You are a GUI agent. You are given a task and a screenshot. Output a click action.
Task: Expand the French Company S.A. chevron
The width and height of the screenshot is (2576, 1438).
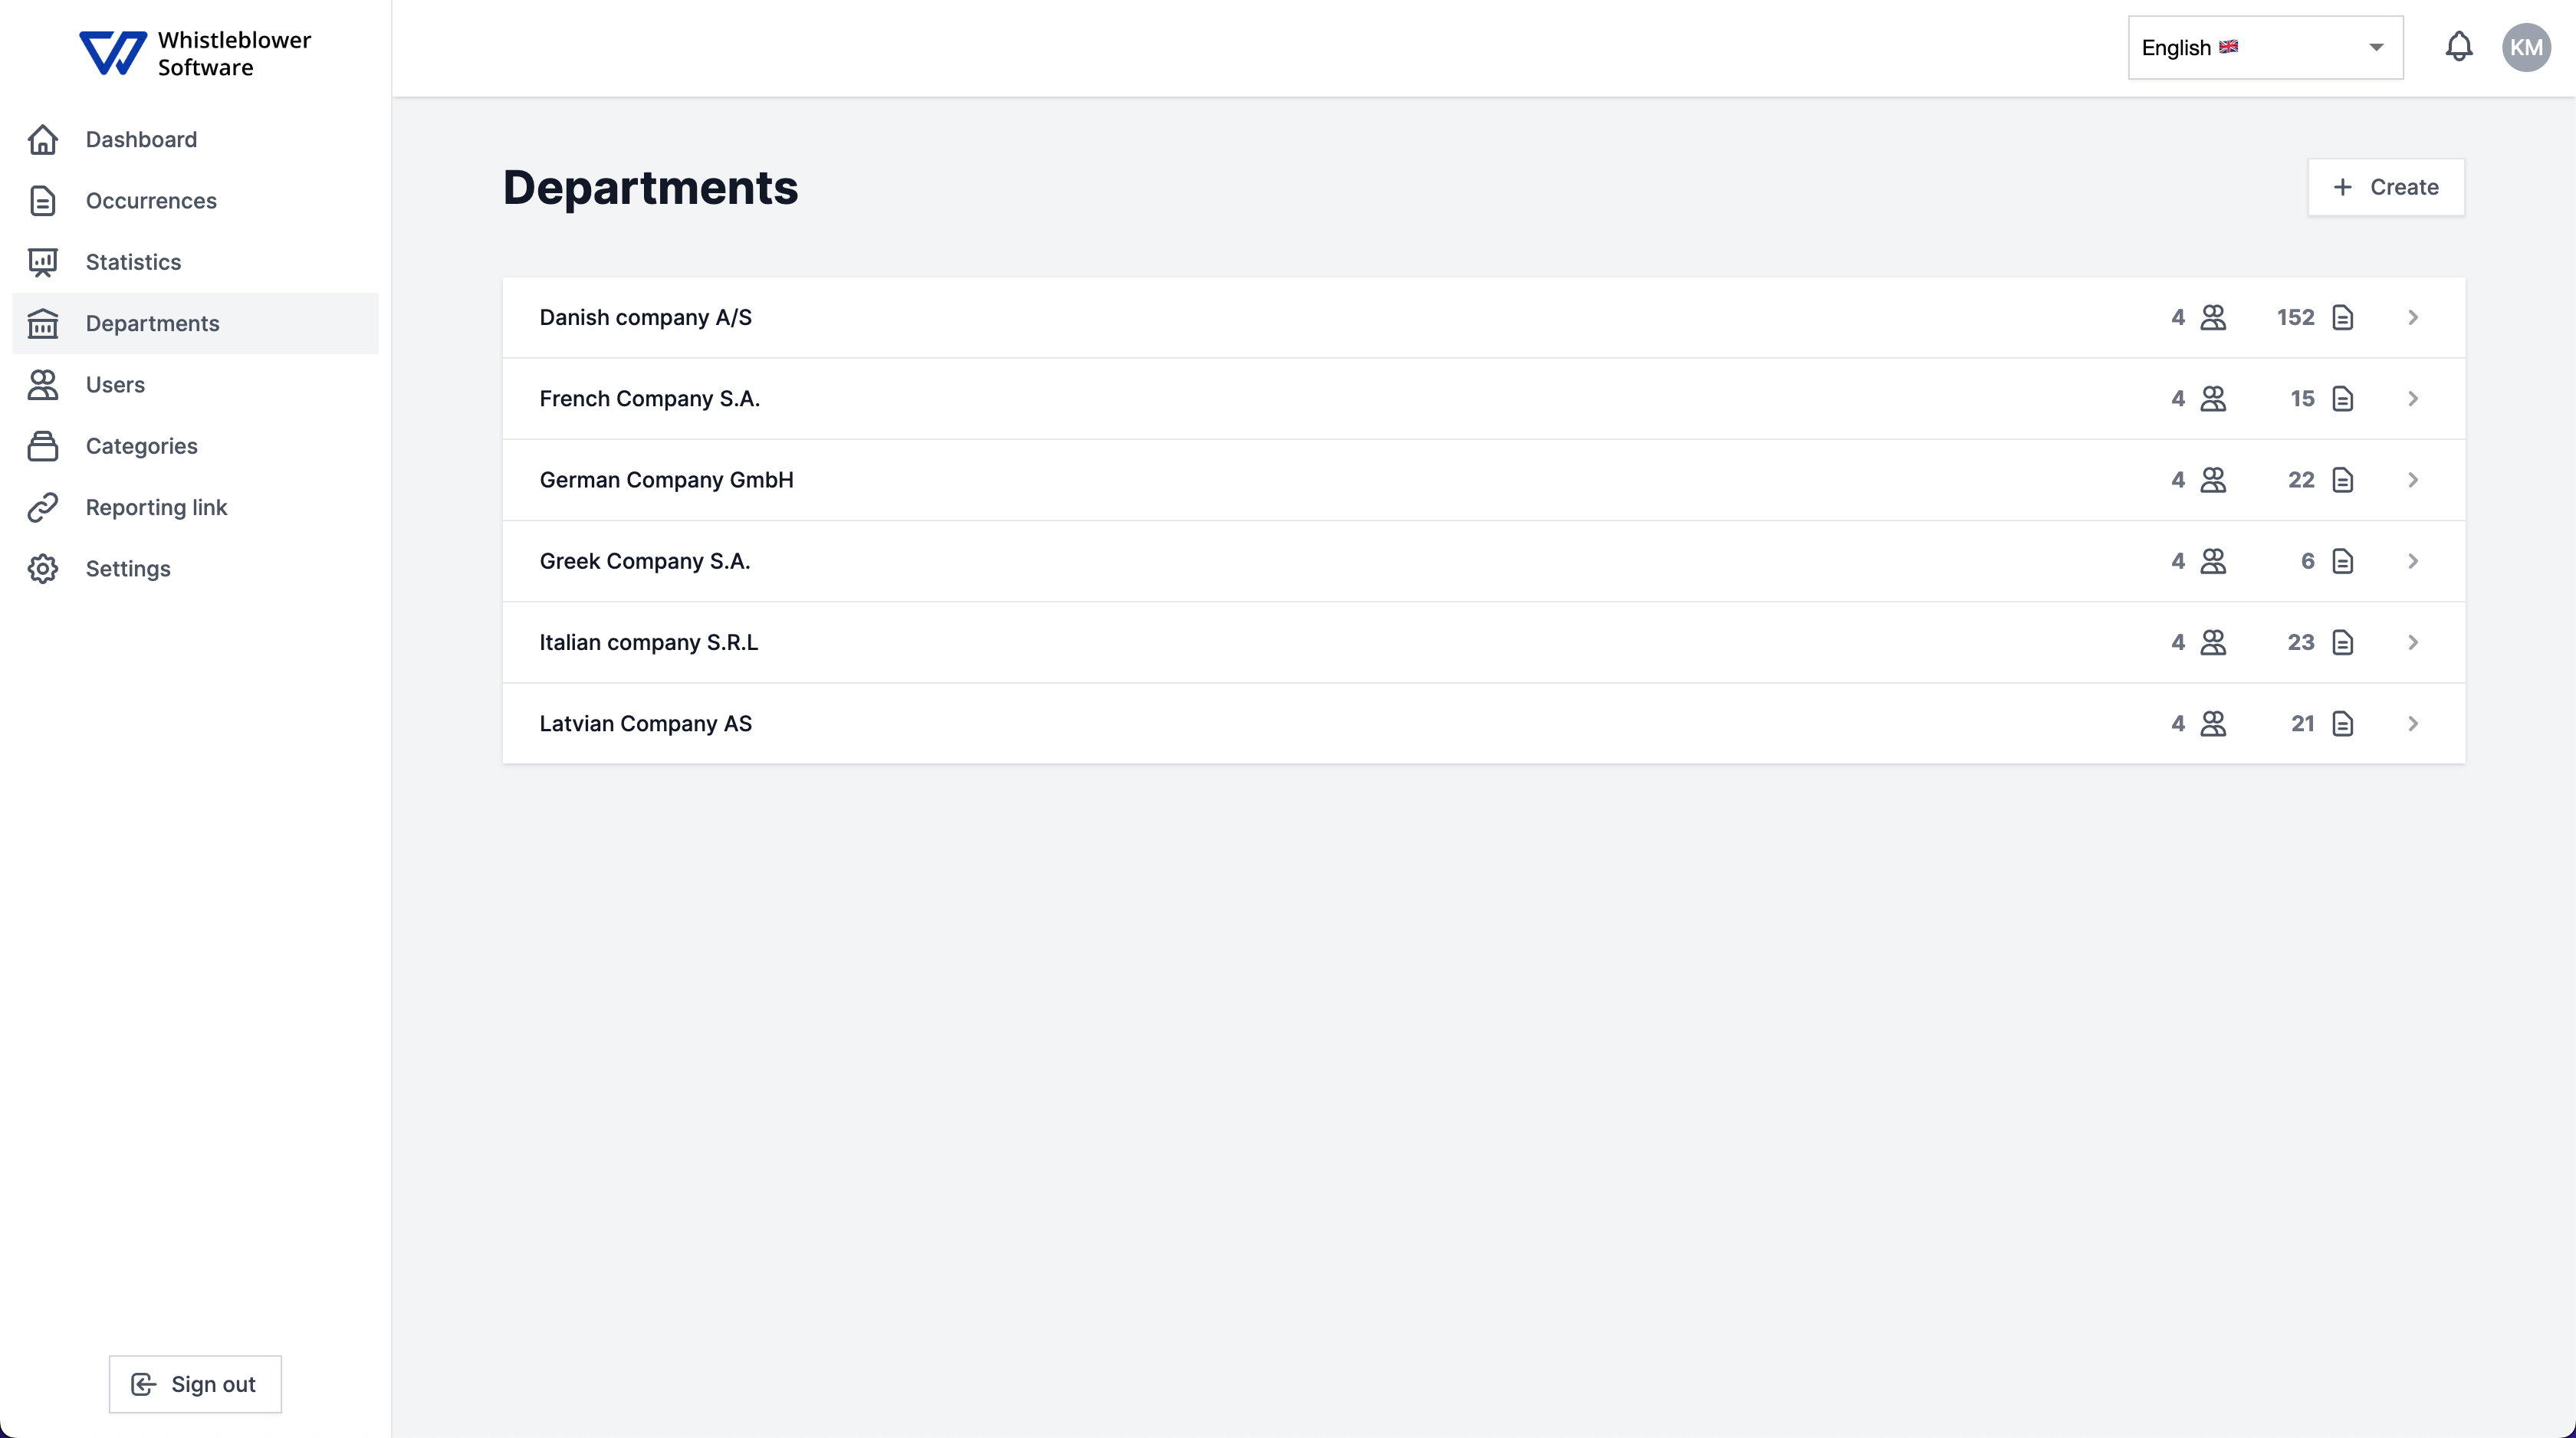[2413, 399]
